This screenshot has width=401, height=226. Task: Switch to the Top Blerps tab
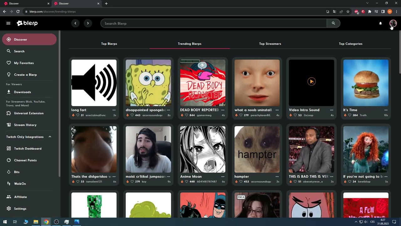pos(109,44)
